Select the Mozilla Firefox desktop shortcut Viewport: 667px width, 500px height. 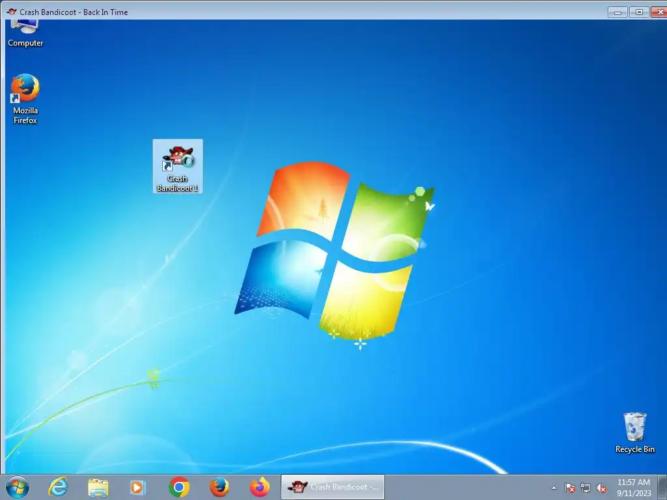click(x=25, y=99)
